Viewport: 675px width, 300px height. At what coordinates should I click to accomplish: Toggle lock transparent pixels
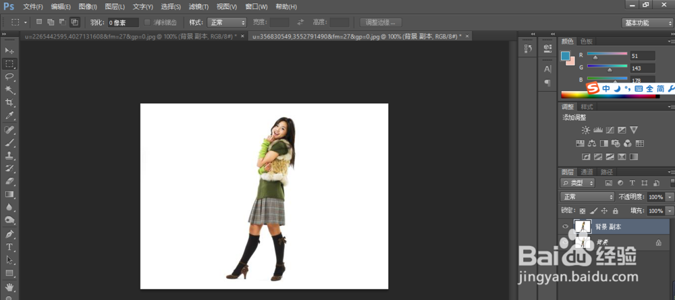coord(583,211)
